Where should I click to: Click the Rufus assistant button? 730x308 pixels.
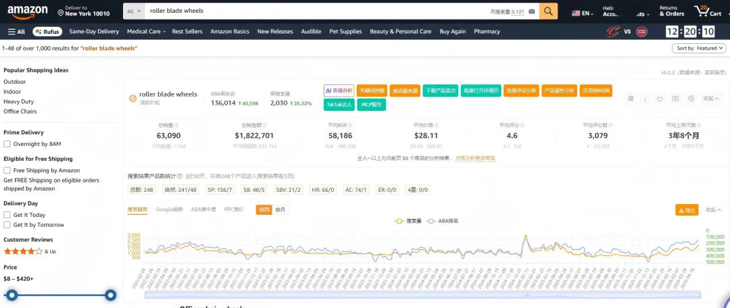47,32
